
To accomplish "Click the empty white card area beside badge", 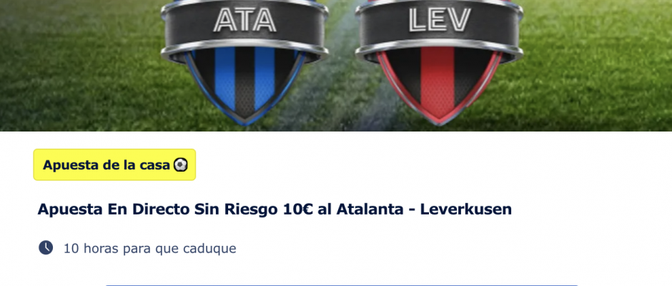I will point(428,165).
